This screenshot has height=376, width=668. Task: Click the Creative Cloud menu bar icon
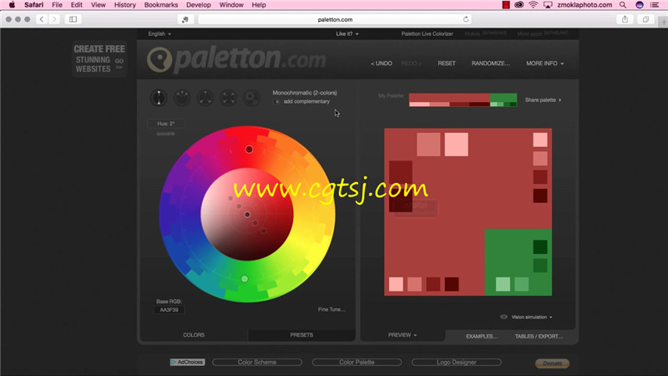coord(519,5)
